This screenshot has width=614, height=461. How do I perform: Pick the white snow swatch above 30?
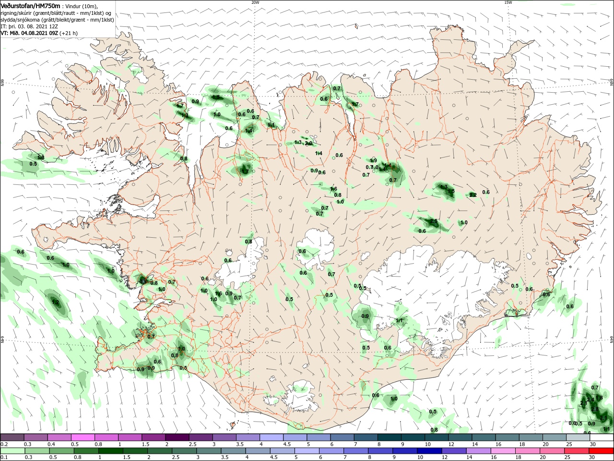coord(601,437)
